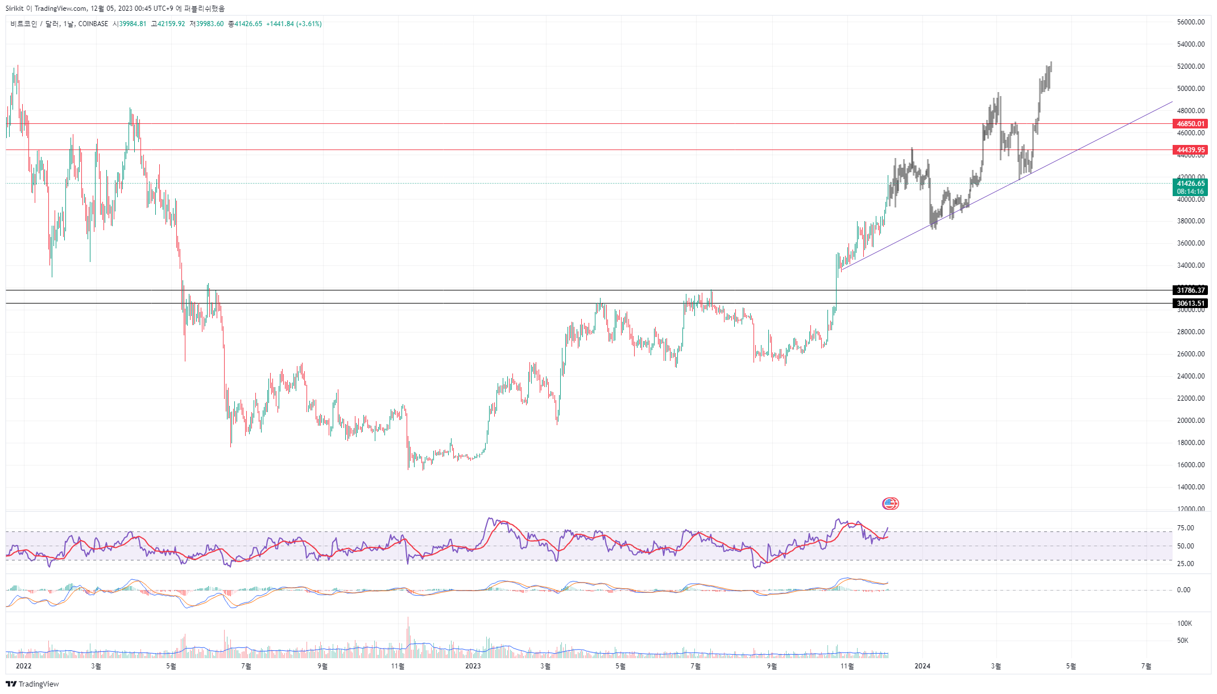Select the purple ascending trendline
The width and height of the screenshot is (1217, 694).
1007,186
